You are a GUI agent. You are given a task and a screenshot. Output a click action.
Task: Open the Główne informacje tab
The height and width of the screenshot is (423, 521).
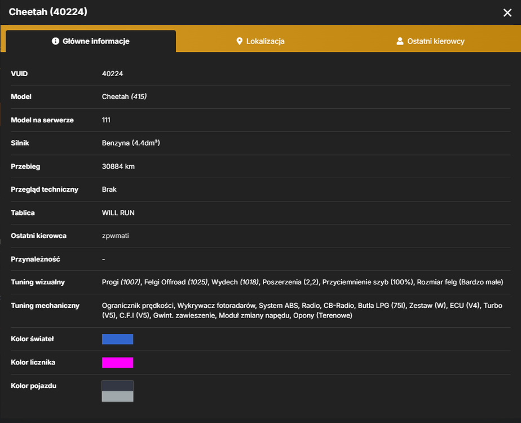click(x=91, y=41)
